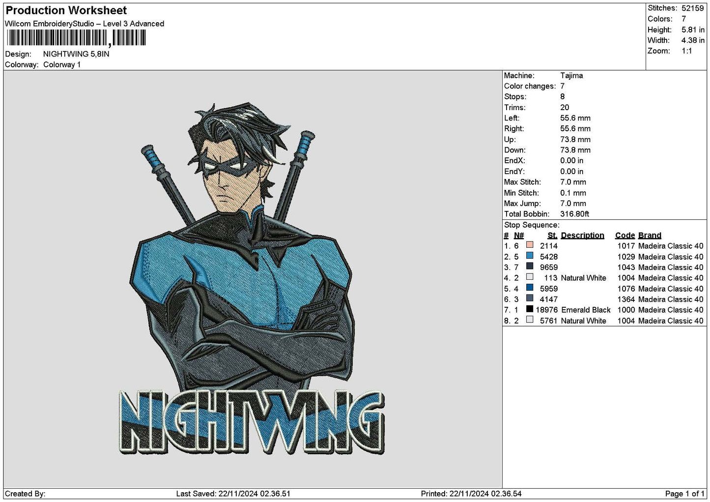Select color code '1076' in stop 5
Image resolution: width=710 pixels, height=502 pixels.
coord(626,289)
